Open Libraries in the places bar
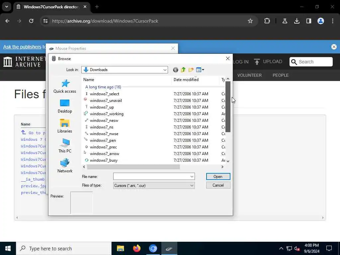340x255 pixels. point(65,126)
